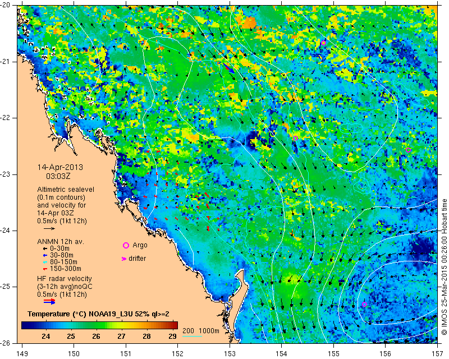This screenshot has width=449, height=359.
Task: Click the red and blue HF radar legend arrow
Action: point(49,301)
